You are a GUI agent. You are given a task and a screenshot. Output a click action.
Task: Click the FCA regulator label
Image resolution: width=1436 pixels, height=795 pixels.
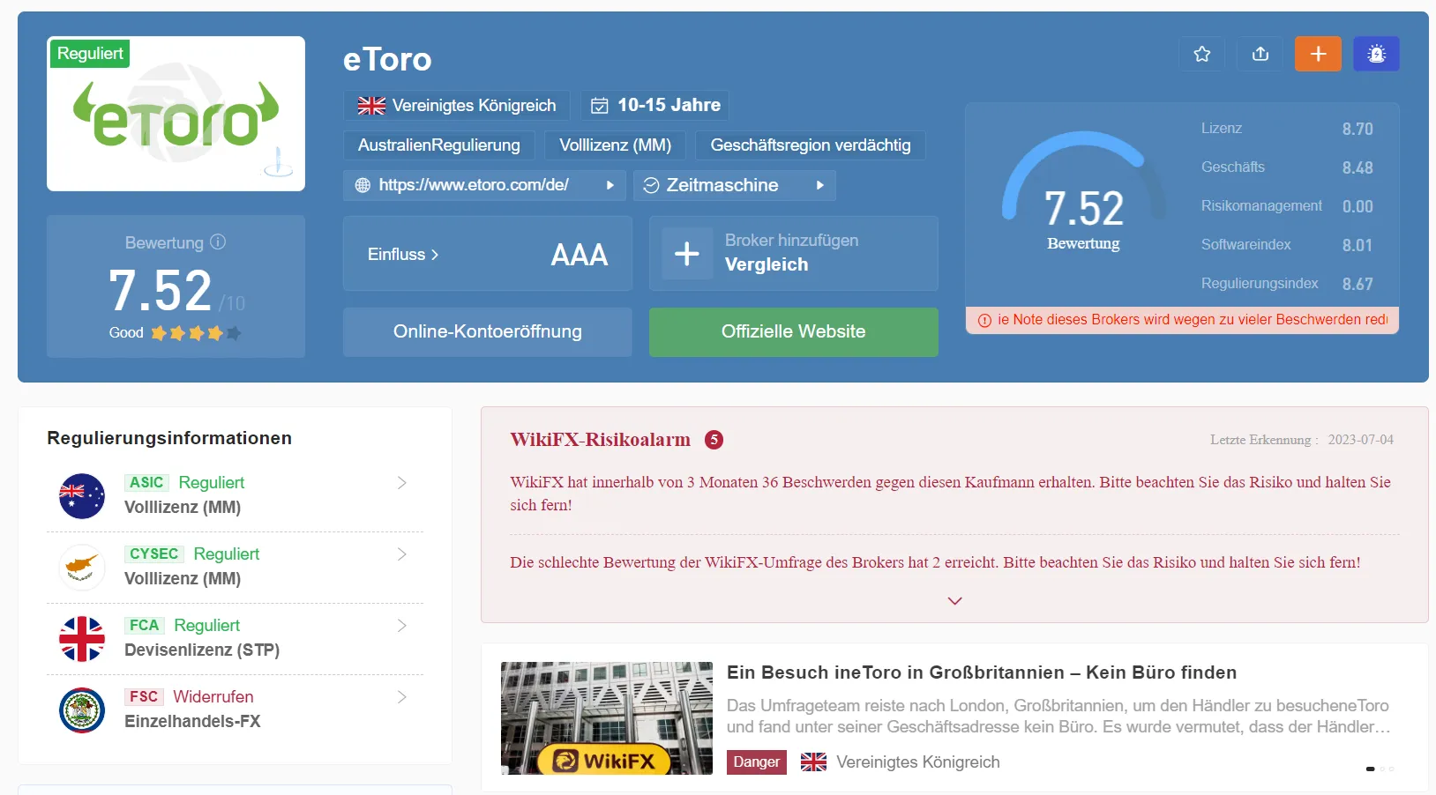(x=145, y=626)
